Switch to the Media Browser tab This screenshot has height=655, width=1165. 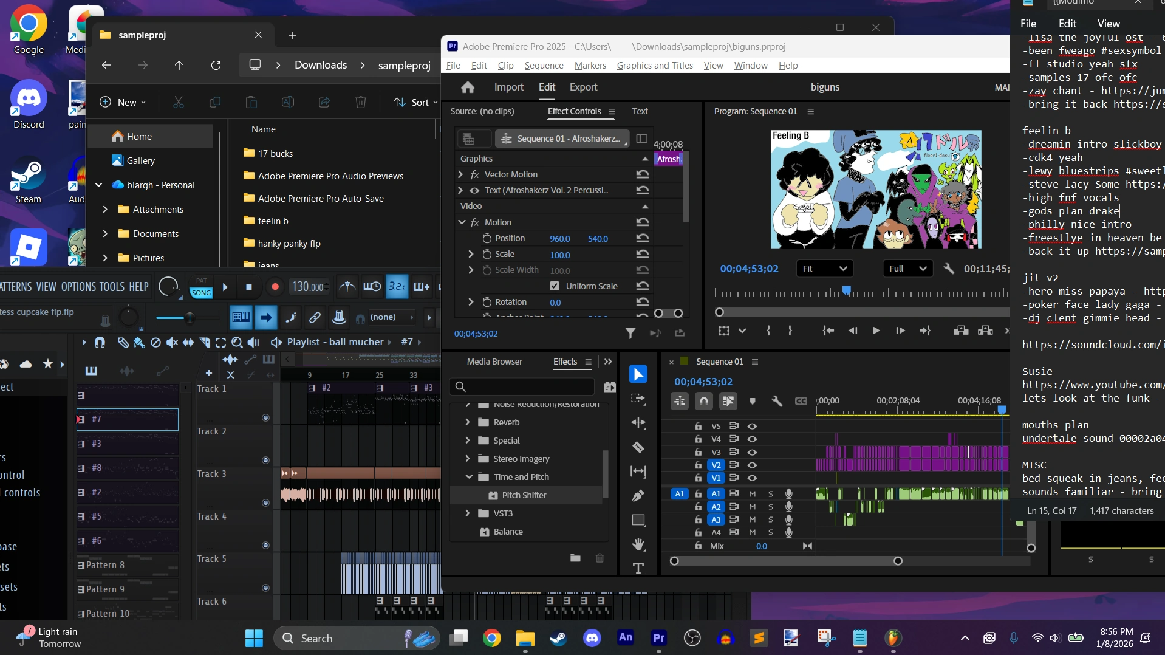click(494, 362)
